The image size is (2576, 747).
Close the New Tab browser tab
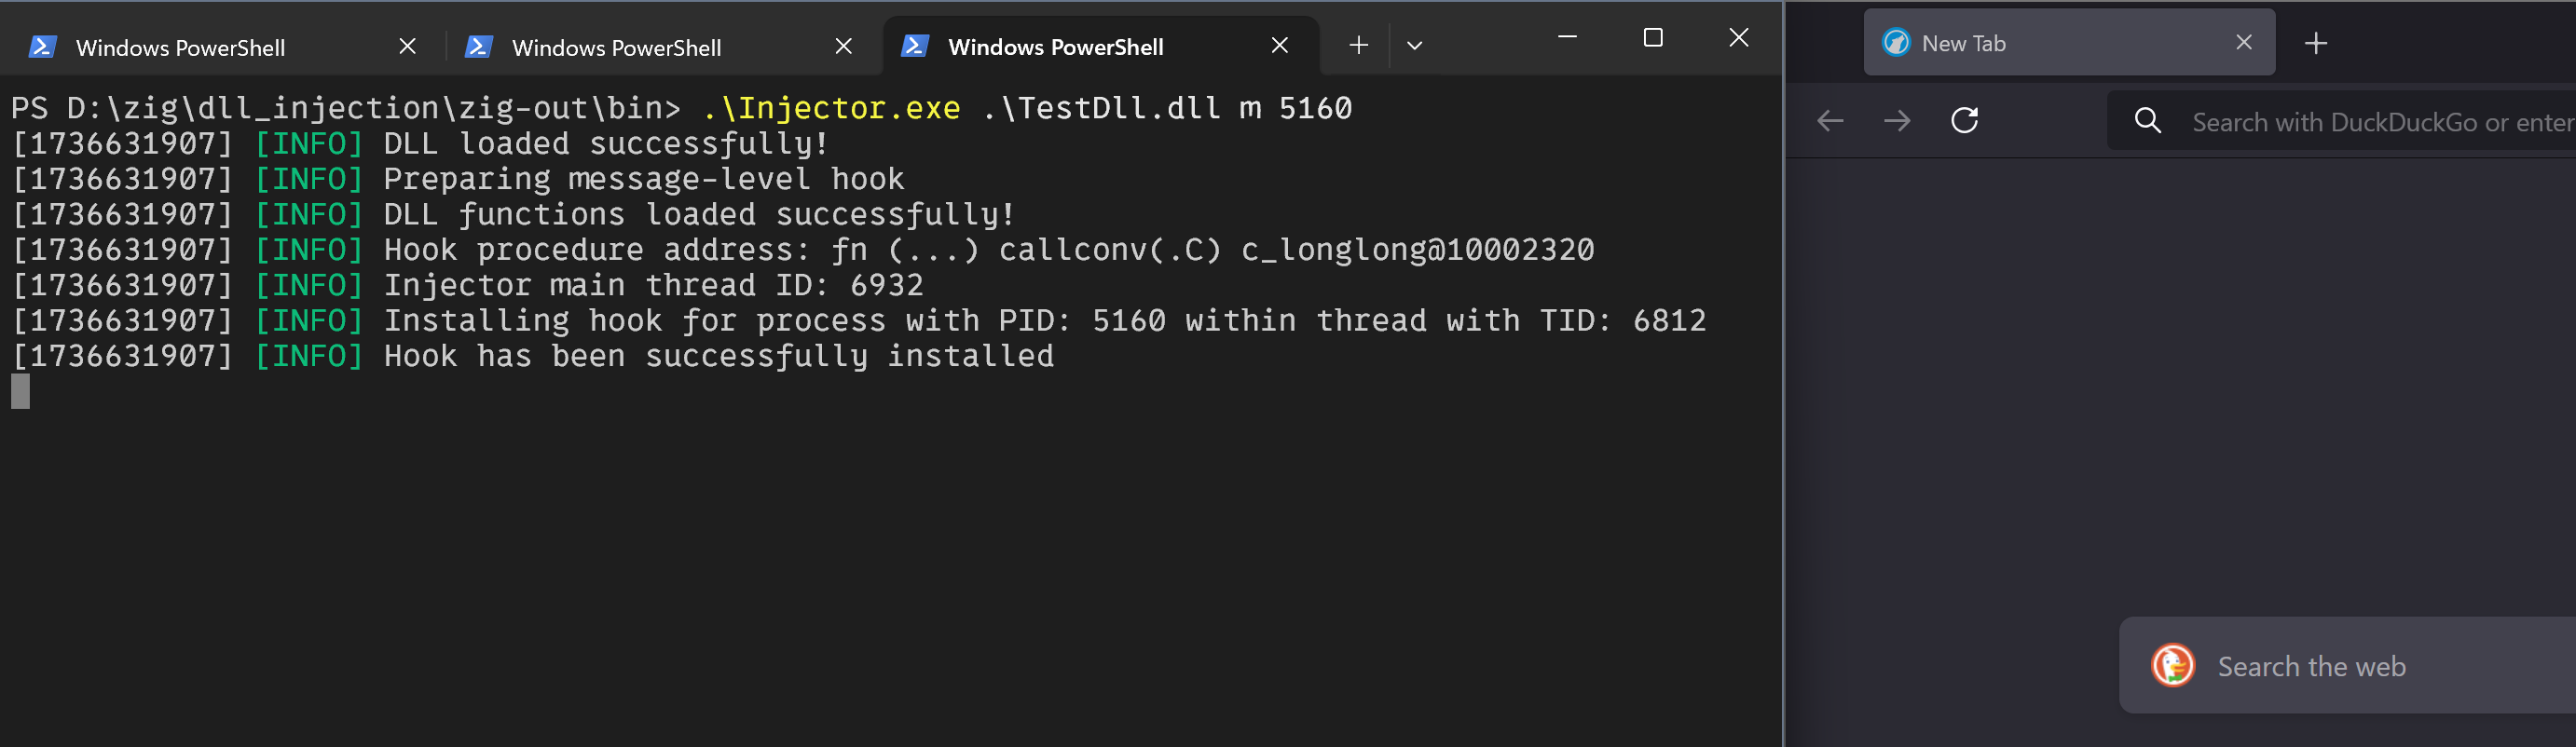(2244, 42)
